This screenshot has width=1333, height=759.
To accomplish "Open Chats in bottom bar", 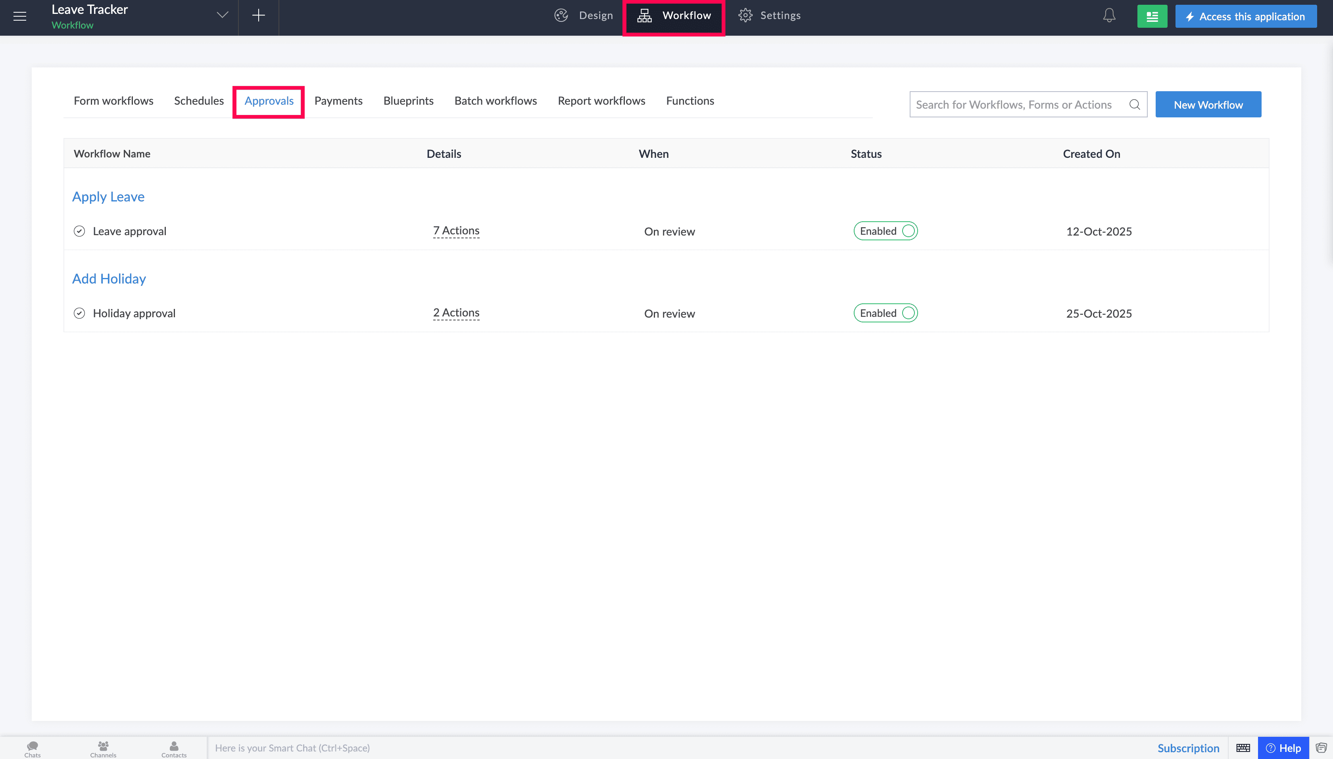I will tap(33, 749).
